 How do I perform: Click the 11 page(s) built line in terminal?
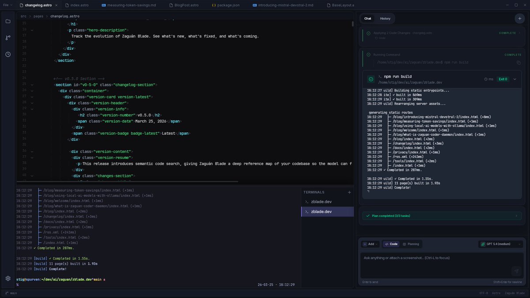pos(57,264)
